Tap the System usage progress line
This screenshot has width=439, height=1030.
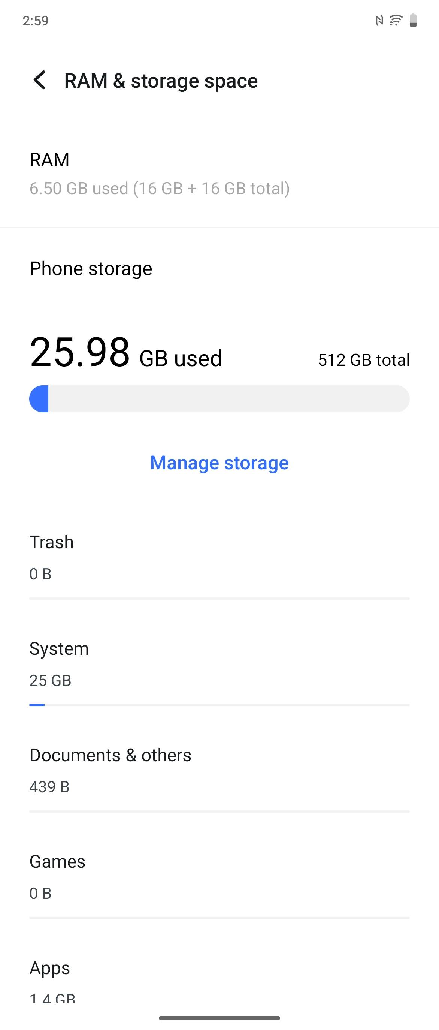tap(219, 705)
